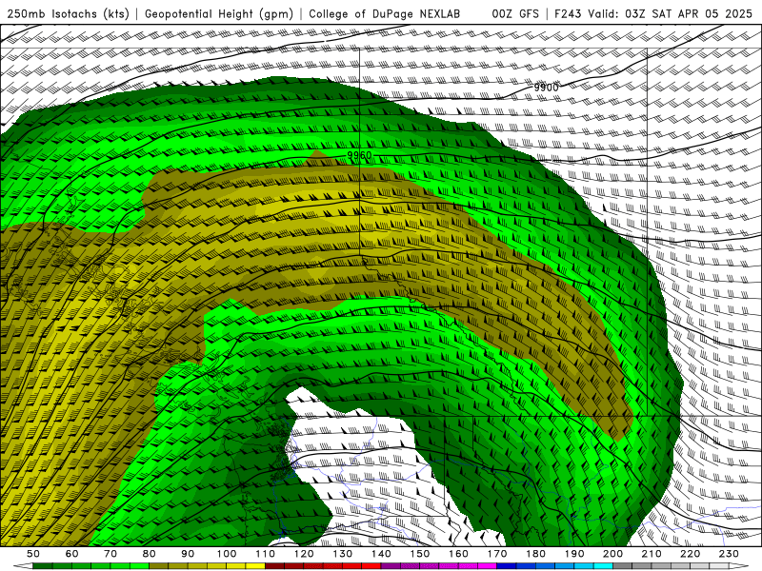Viewport: 762px width, 571px height.
Task: Click the 150 value on the color scale
Action: 420,554
